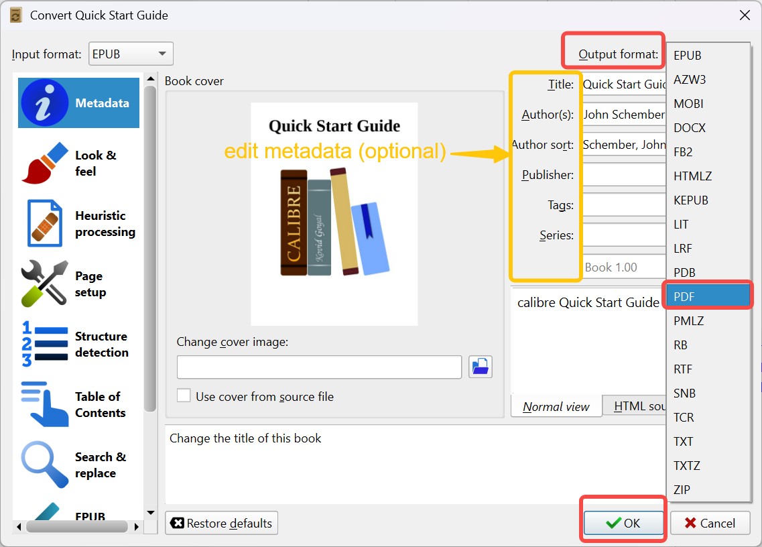Select the Page setup panel

tap(78, 283)
